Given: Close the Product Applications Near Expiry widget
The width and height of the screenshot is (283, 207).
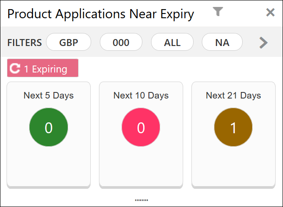Looking at the screenshot, I should [270, 12].
